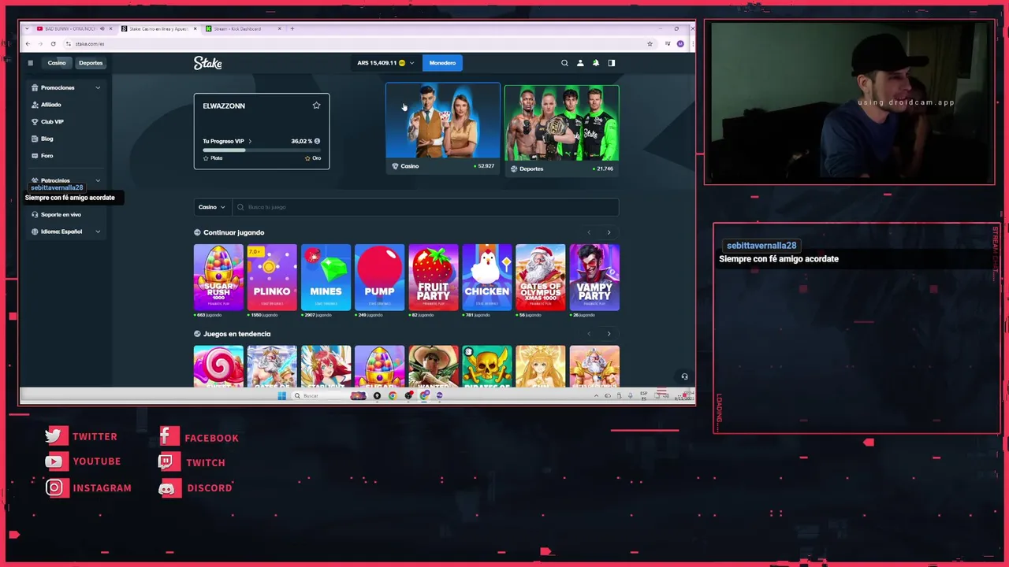
Task: Switch to the Deportes header tab
Action: pyautogui.click(x=91, y=63)
